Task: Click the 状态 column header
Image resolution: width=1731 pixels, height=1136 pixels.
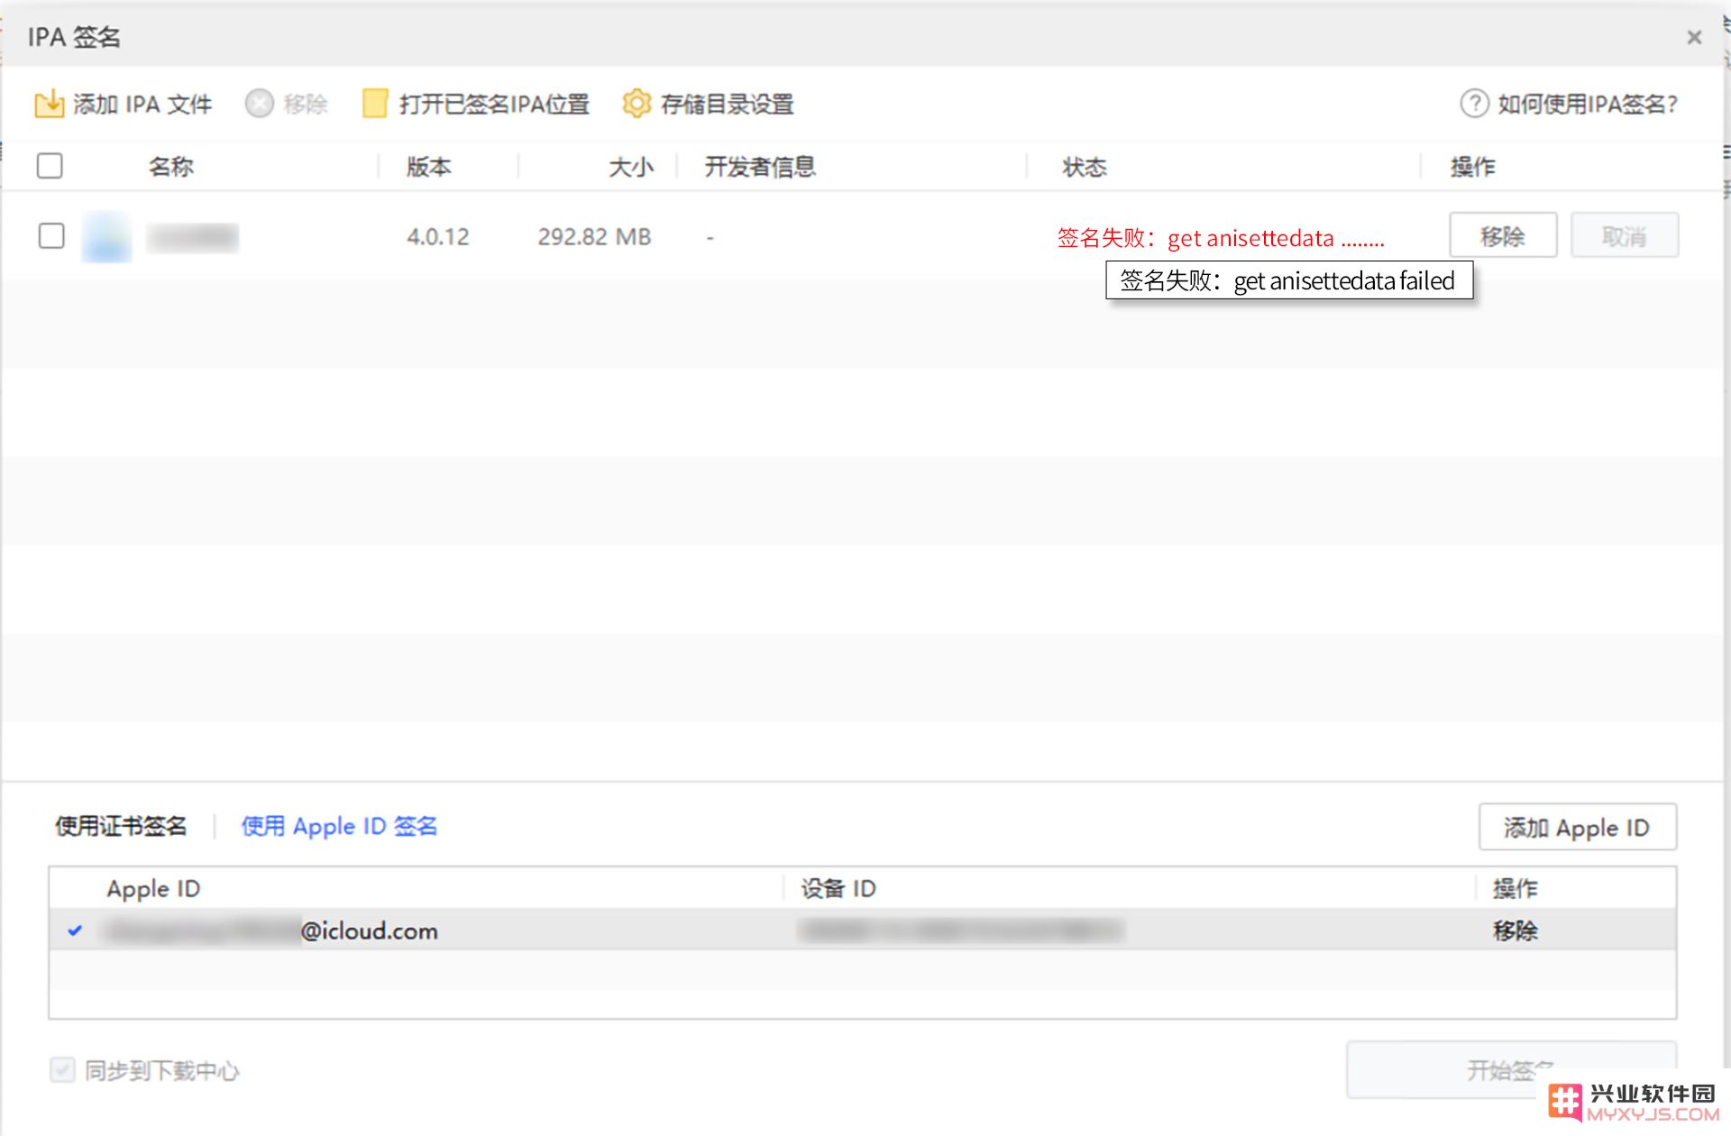Action: 1085,167
